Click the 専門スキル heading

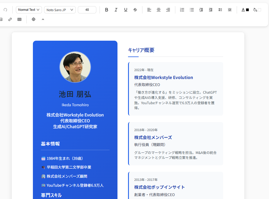(51, 195)
